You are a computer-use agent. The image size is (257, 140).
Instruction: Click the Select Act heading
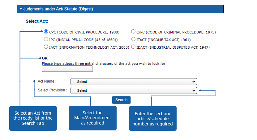pyautogui.click(x=37, y=21)
